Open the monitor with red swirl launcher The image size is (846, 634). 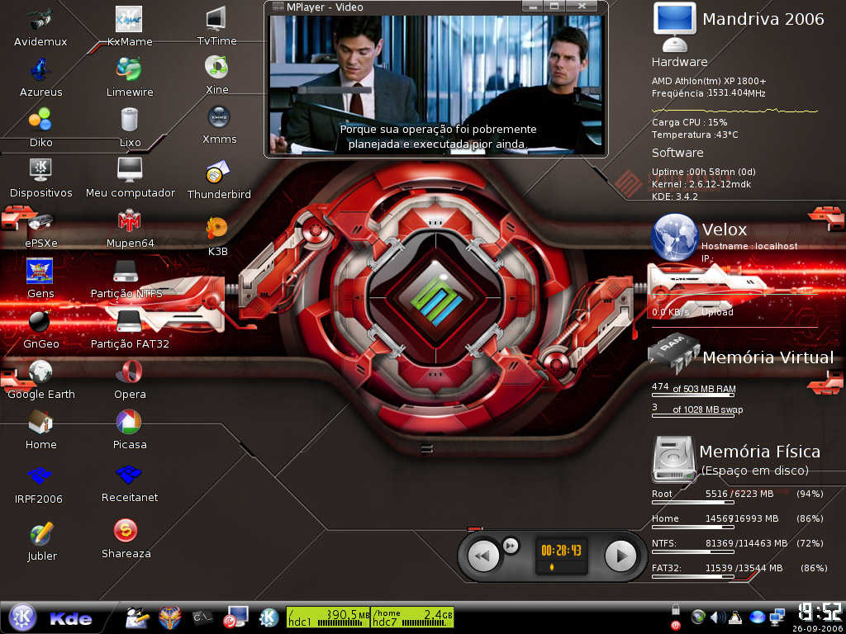pos(235,617)
